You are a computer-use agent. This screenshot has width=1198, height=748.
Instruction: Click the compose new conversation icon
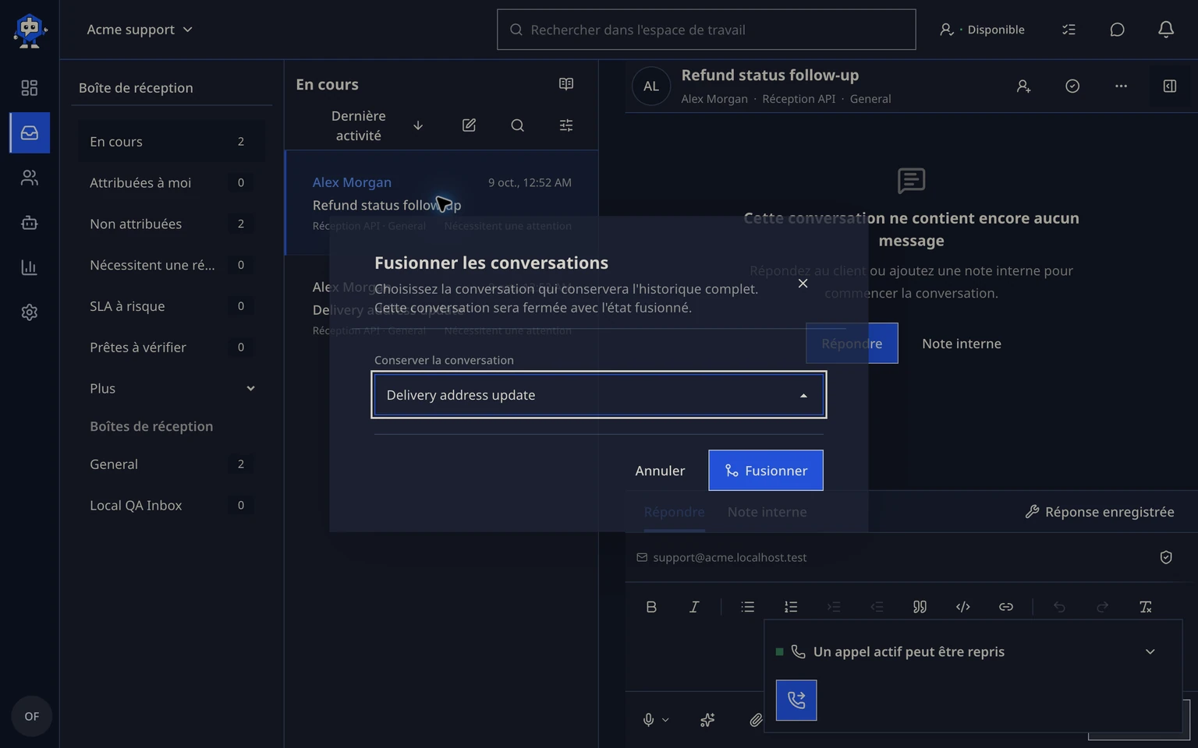coord(469,125)
